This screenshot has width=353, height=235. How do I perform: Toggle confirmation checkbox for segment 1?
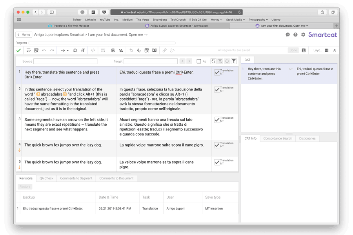pos(217,72)
